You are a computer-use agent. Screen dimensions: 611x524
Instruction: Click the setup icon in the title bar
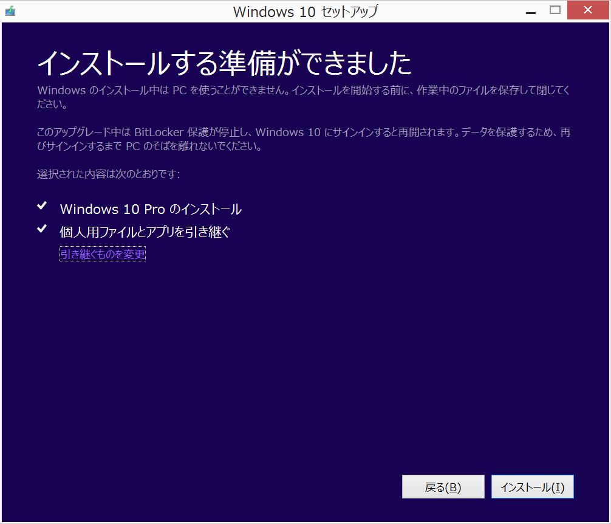coord(10,10)
